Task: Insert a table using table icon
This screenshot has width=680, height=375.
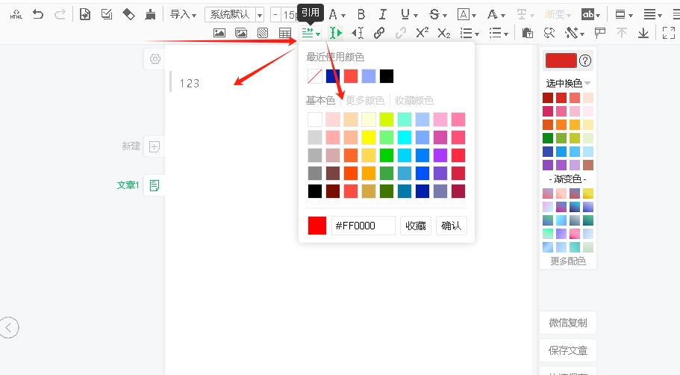Action: click(x=284, y=33)
